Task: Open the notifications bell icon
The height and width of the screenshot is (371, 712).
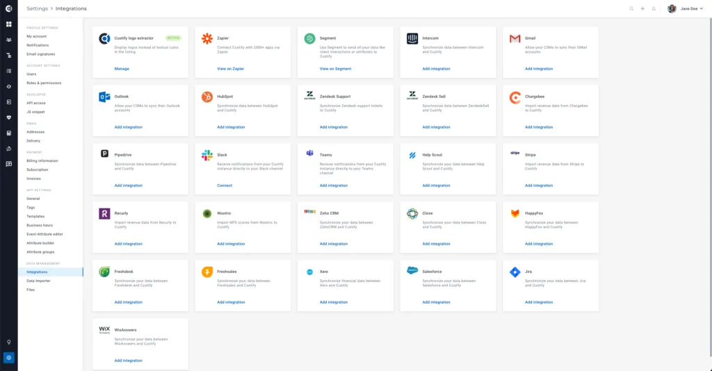Action: pos(654,8)
